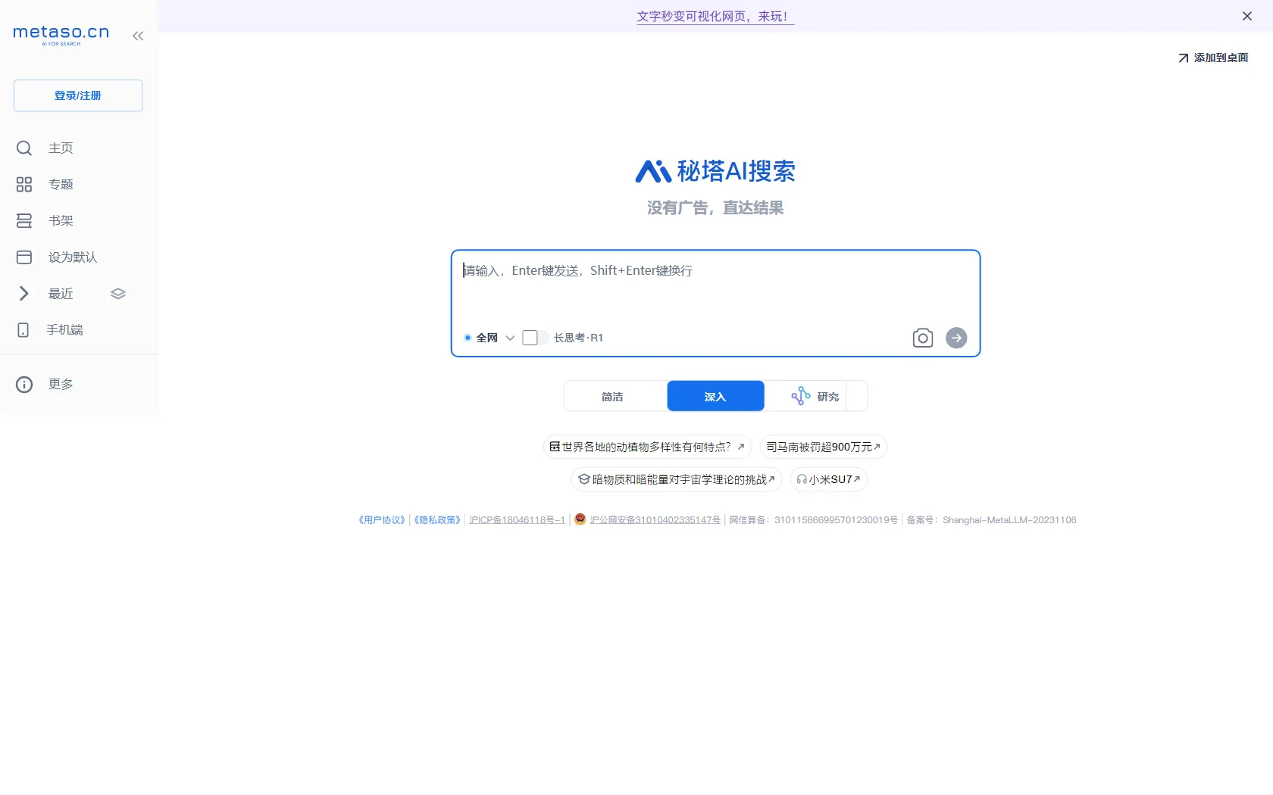Viewport: 1273px width, 795px height.
Task: Click the 沪ICP备18046118号-1 link
Action: [517, 520]
